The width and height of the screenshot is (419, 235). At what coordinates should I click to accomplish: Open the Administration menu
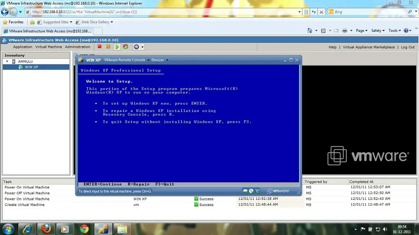tap(77, 47)
